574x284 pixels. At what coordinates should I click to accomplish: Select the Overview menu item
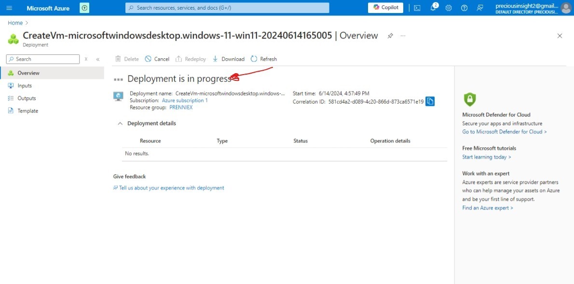[x=52, y=73]
